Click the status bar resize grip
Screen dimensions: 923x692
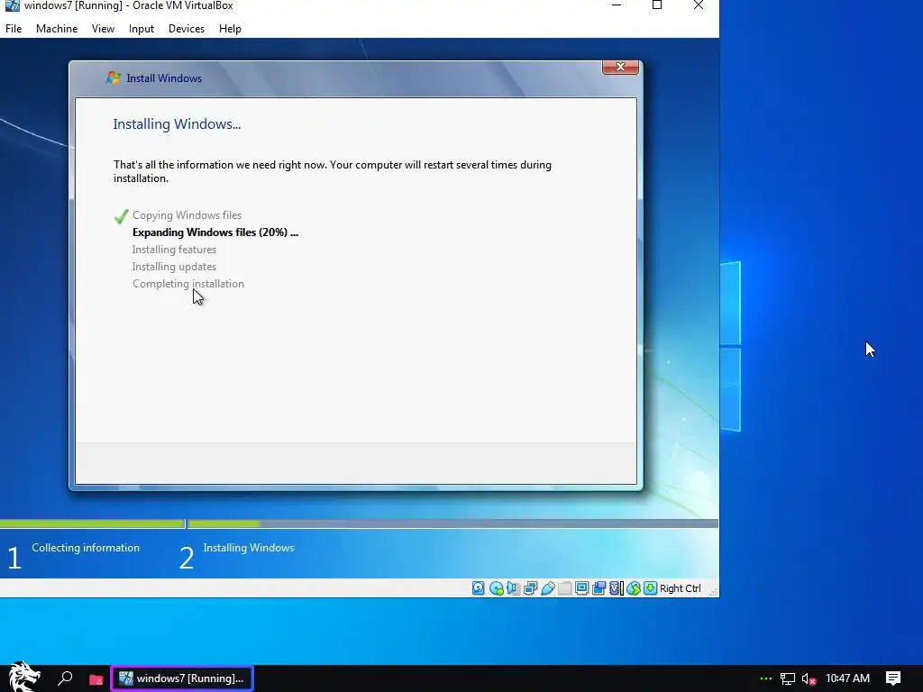pyautogui.click(x=713, y=591)
